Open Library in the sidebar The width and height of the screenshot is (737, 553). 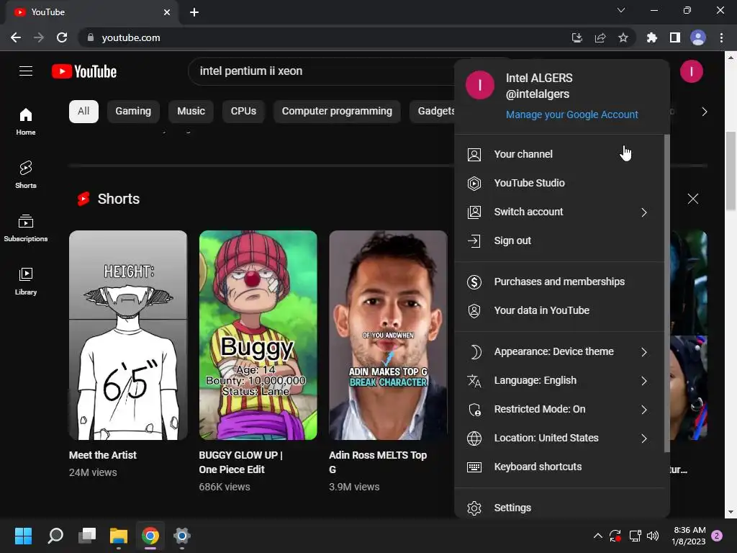(x=26, y=280)
